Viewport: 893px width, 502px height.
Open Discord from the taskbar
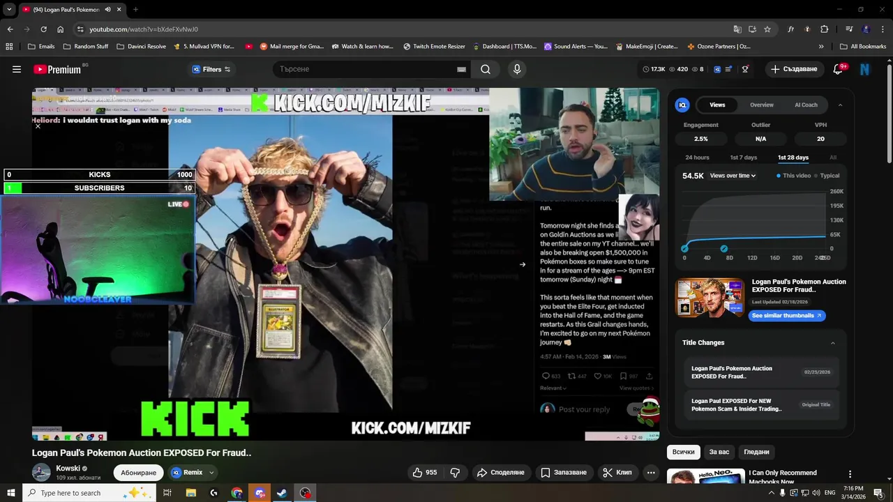tap(260, 493)
